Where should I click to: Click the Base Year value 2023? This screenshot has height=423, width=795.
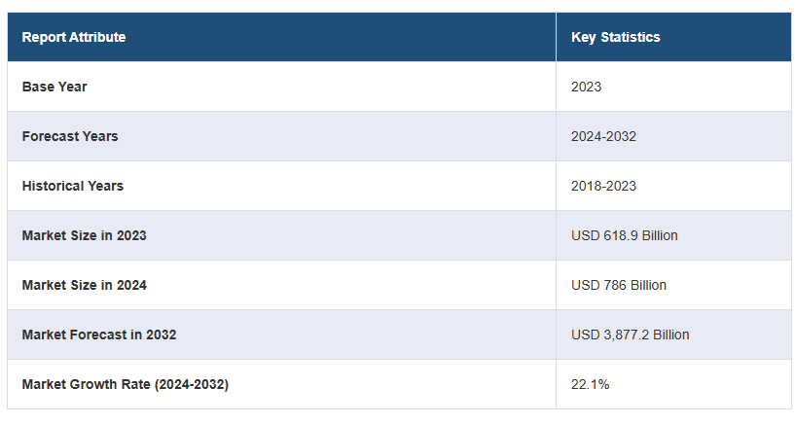[586, 87]
